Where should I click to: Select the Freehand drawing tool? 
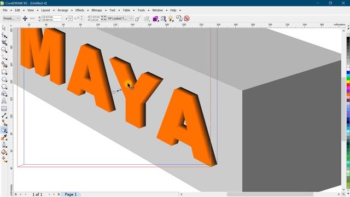point(4,57)
